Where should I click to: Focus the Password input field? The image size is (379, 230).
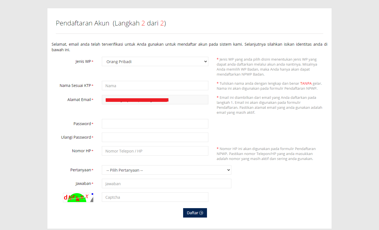[x=155, y=124]
